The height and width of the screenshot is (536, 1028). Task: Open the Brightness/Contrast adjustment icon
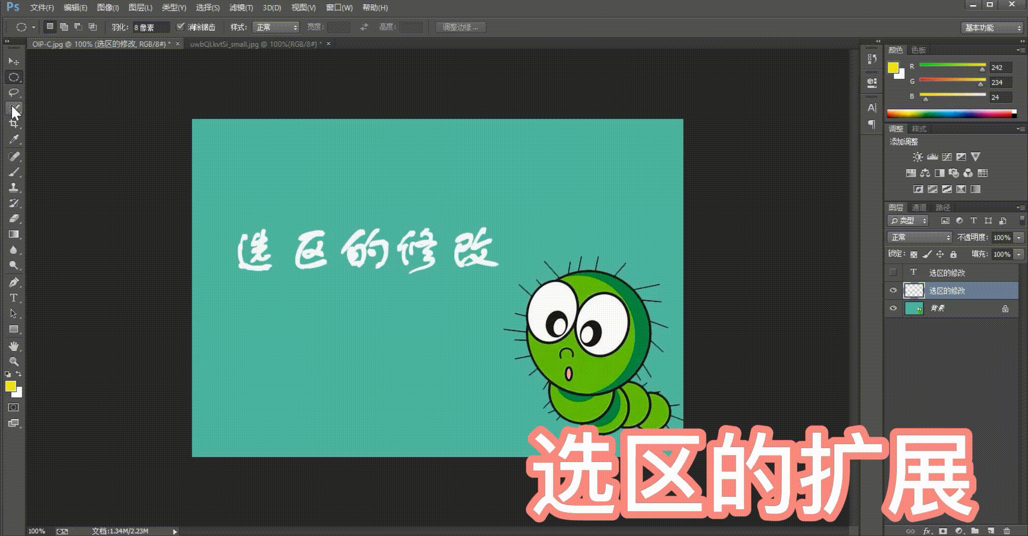917,156
